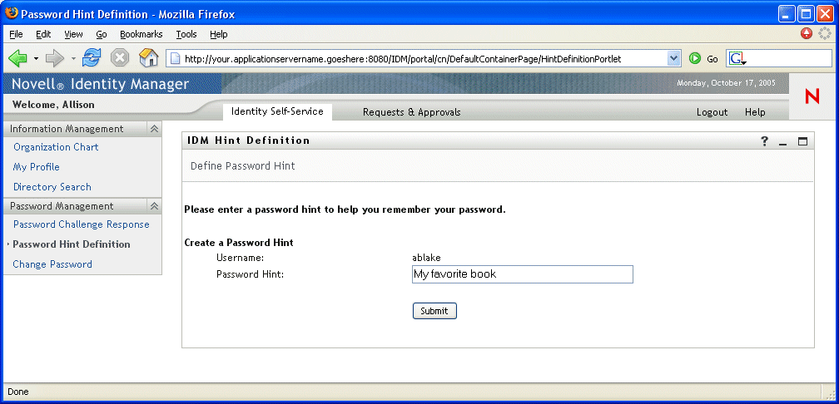Click the green Go icon

point(695,59)
